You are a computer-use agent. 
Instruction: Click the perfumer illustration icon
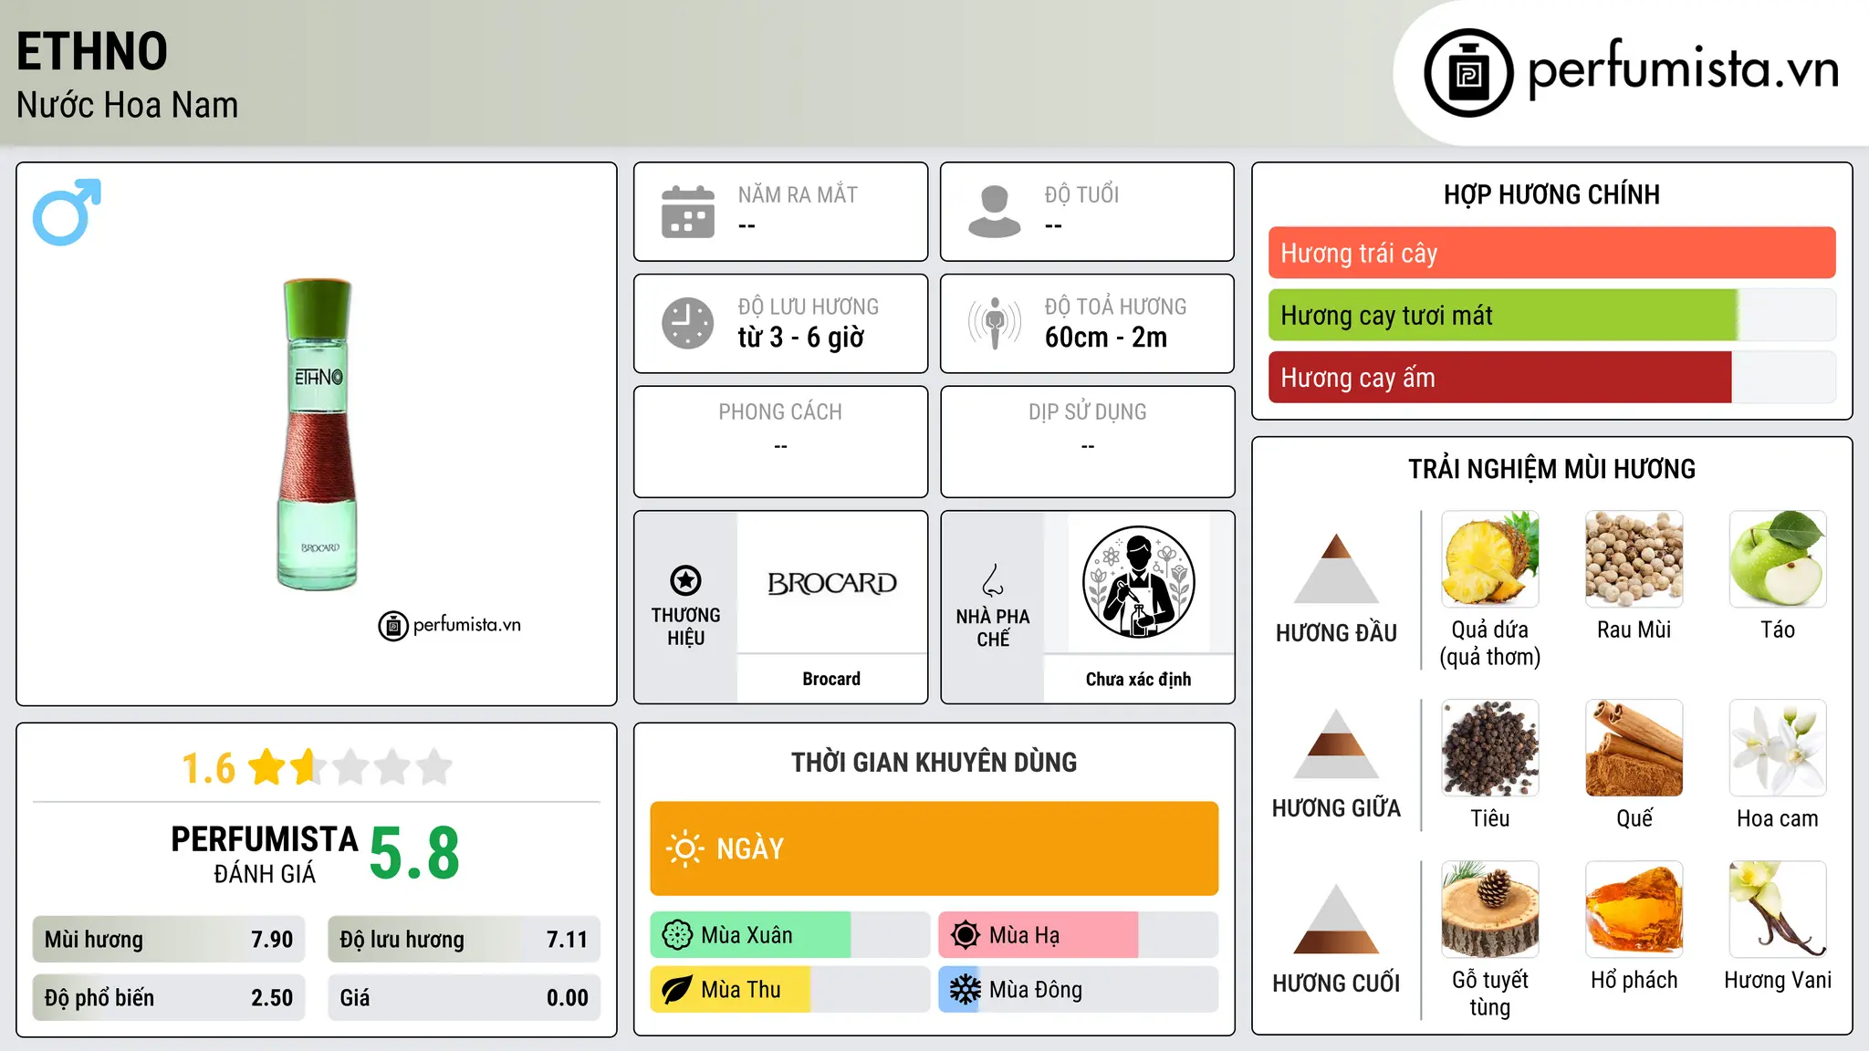point(1138,582)
